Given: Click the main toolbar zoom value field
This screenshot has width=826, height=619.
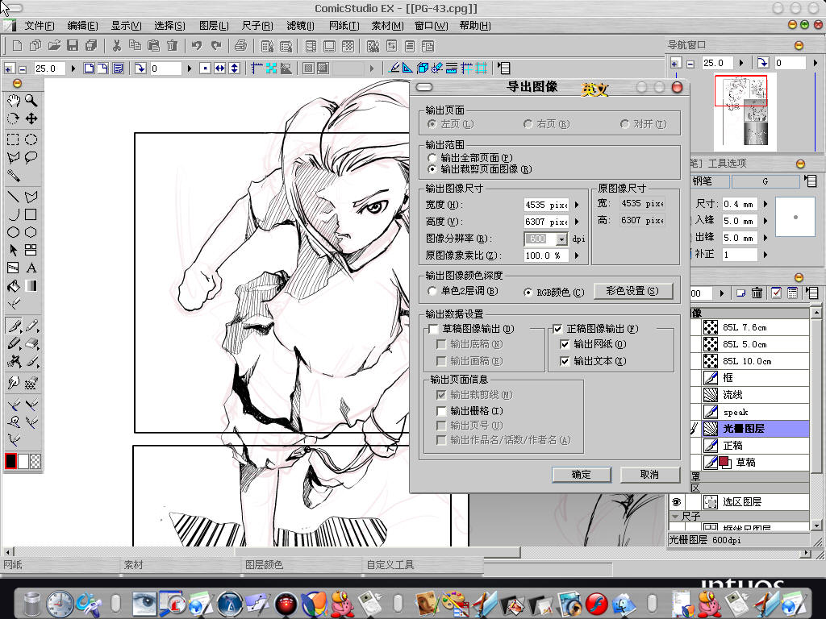Looking at the screenshot, I should tap(49, 69).
